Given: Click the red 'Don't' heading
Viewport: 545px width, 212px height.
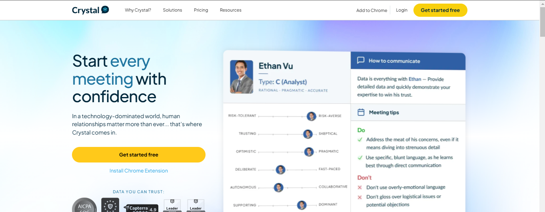Looking at the screenshot, I should tap(364, 178).
